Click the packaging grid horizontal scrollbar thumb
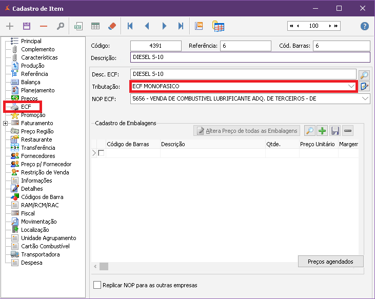Viewport: 375px width, 299px height. (x=104, y=266)
